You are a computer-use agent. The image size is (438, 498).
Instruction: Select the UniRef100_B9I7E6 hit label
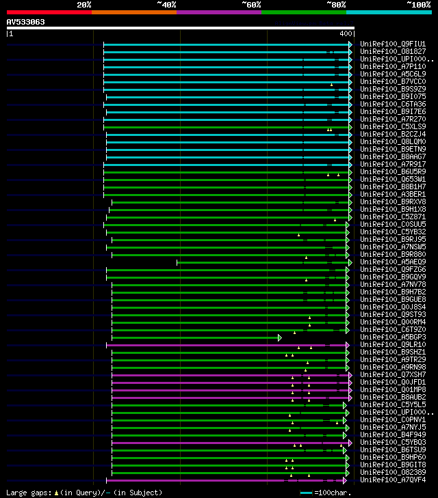(393, 111)
